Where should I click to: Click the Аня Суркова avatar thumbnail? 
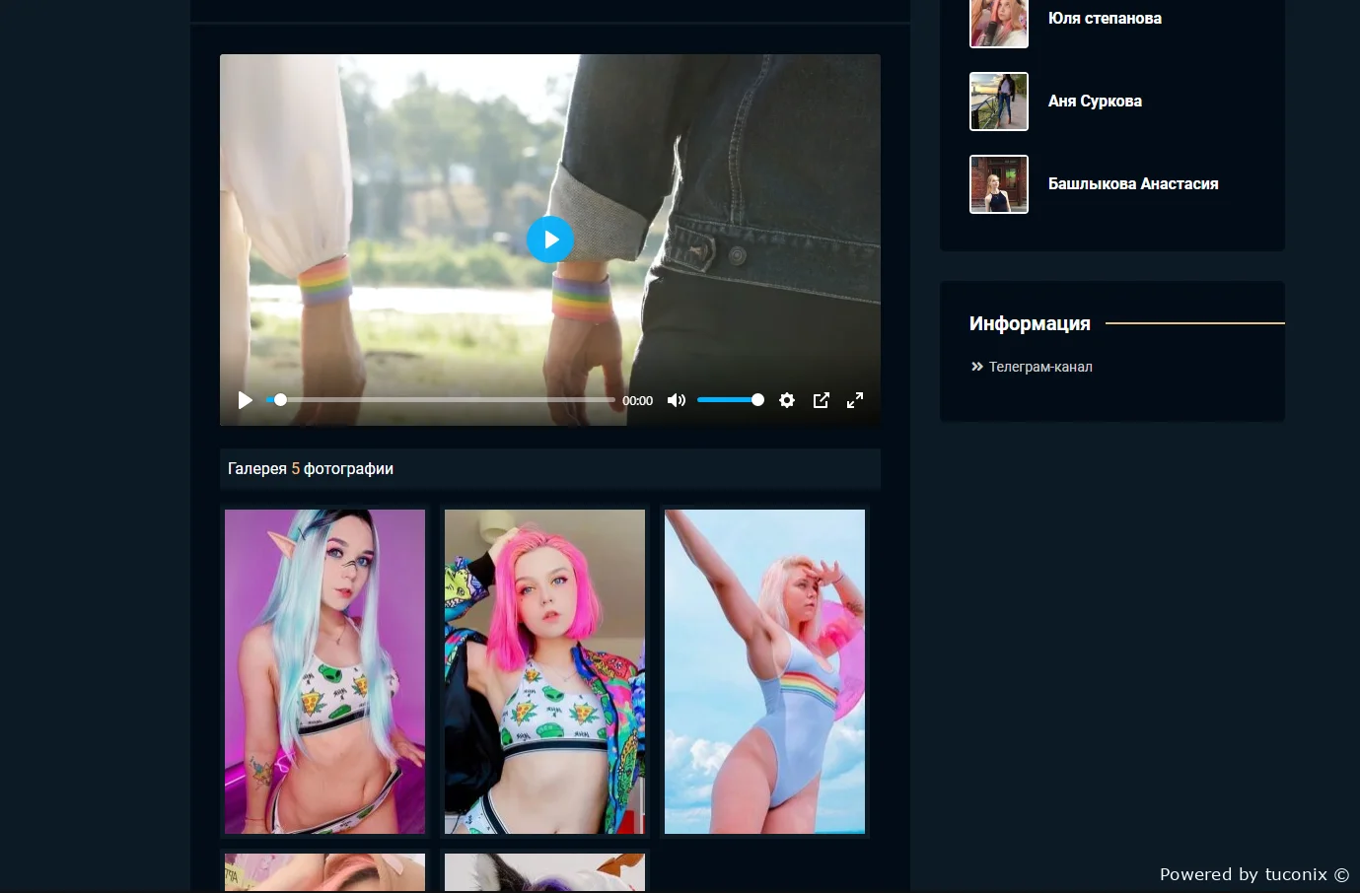point(999,102)
